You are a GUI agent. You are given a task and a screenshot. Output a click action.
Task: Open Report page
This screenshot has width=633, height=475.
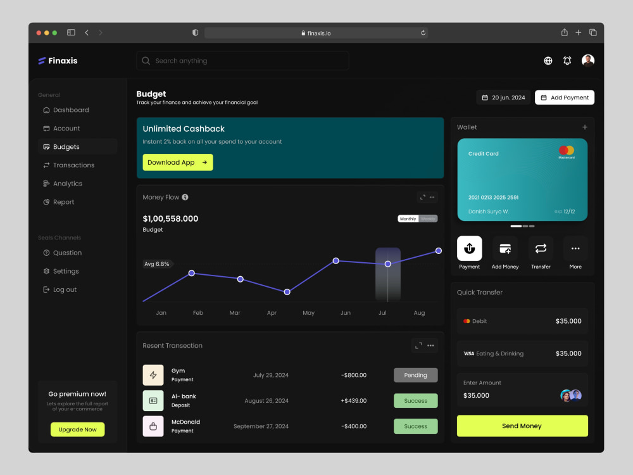[x=77, y=202]
